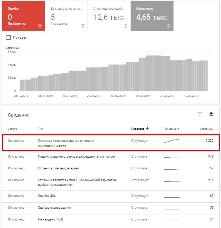Click the Тенденция column header

(172, 129)
